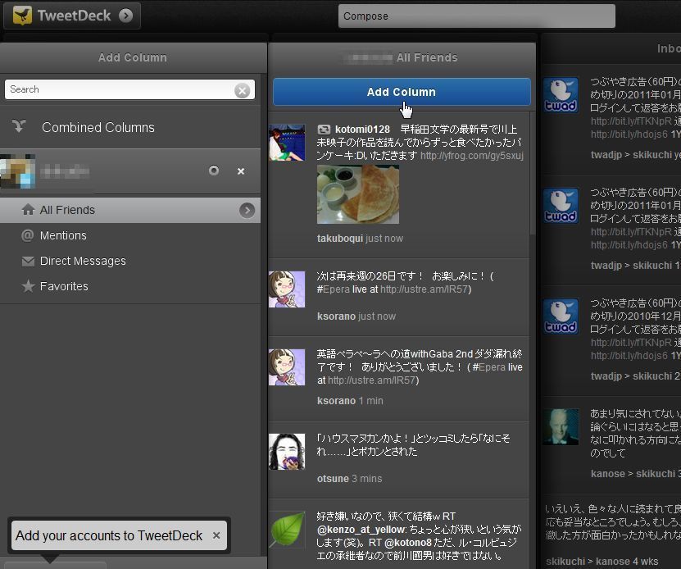The width and height of the screenshot is (681, 569).
Task: Open kanose username next to its avatar
Action: coord(608,473)
